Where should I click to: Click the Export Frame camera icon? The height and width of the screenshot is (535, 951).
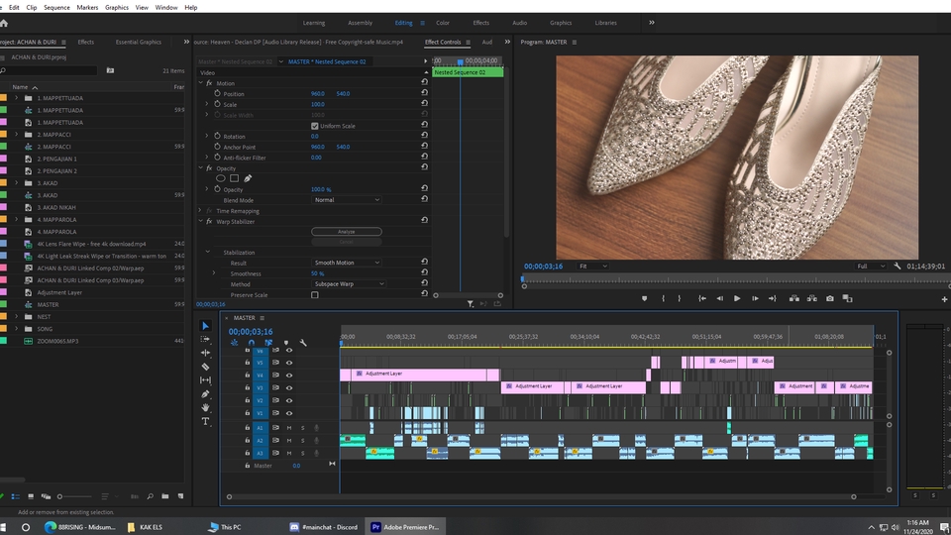click(x=830, y=298)
